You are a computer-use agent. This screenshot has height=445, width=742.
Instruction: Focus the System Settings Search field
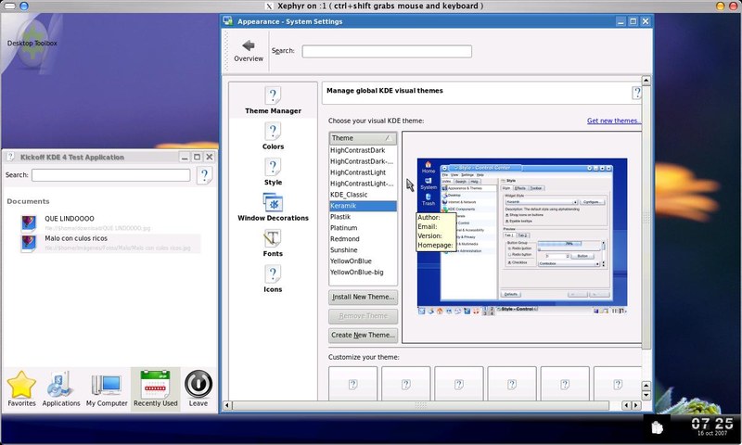(387, 51)
